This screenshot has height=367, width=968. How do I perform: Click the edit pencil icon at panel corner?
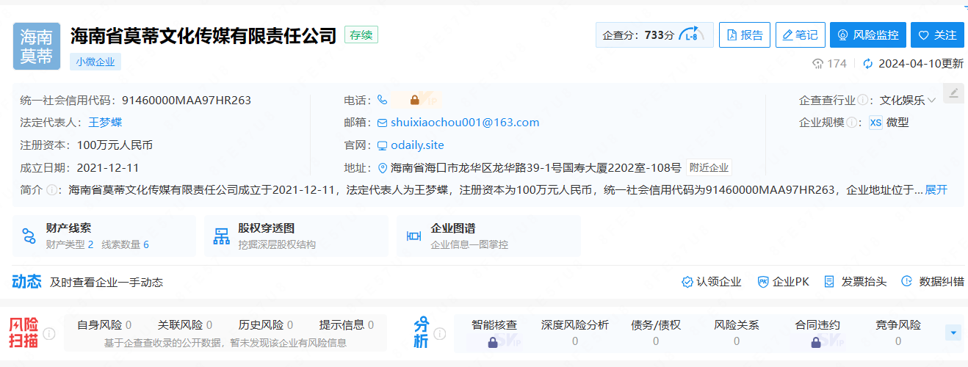click(x=953, y=92)
